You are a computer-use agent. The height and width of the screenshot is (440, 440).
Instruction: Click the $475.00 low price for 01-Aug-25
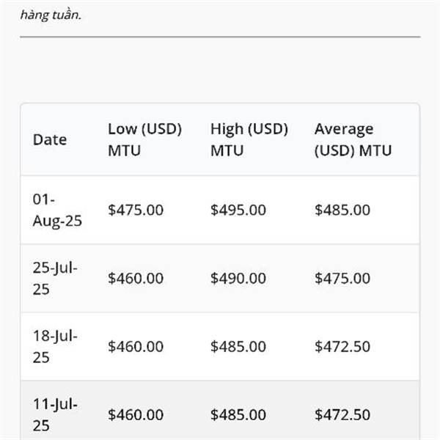coord(136,210)
